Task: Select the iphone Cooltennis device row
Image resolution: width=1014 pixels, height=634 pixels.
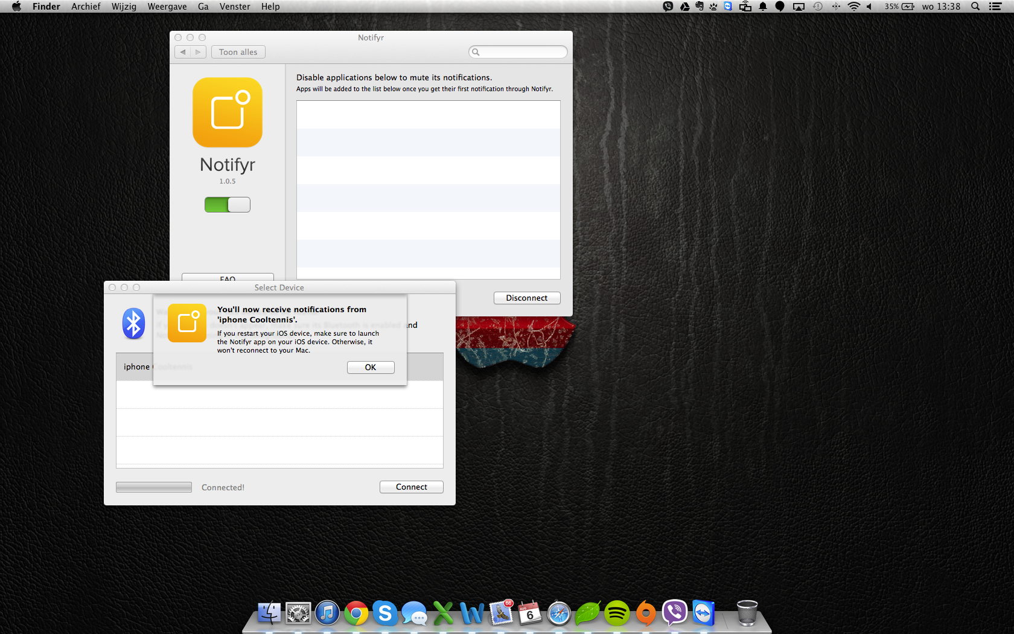Action: [279, 367]
